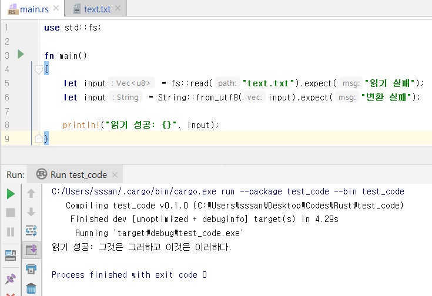432x296 pixels.
Task: Click the Pause output icon
Action: pyautogui.click(x=11, y=232)
